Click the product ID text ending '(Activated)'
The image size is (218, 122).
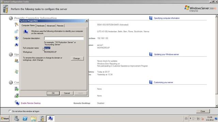(x=113, y=25)
